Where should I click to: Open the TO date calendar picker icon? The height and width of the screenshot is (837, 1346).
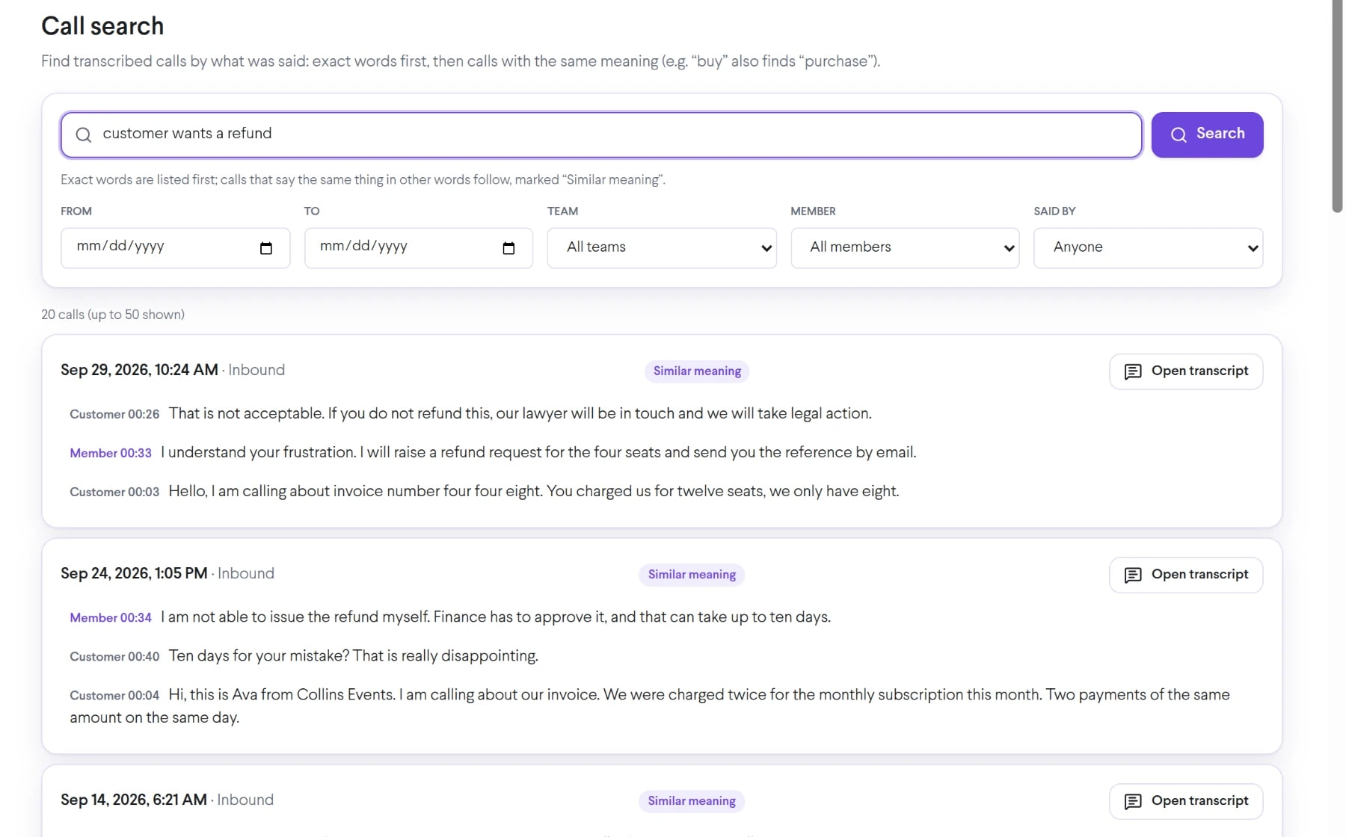508,248
